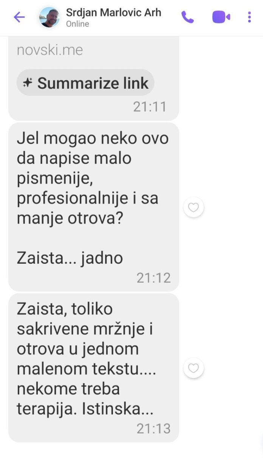This screenshot has height=458, width=263.
Task: Tap the "Zaista... jadno" line
Action: click(x=70, y=258)
